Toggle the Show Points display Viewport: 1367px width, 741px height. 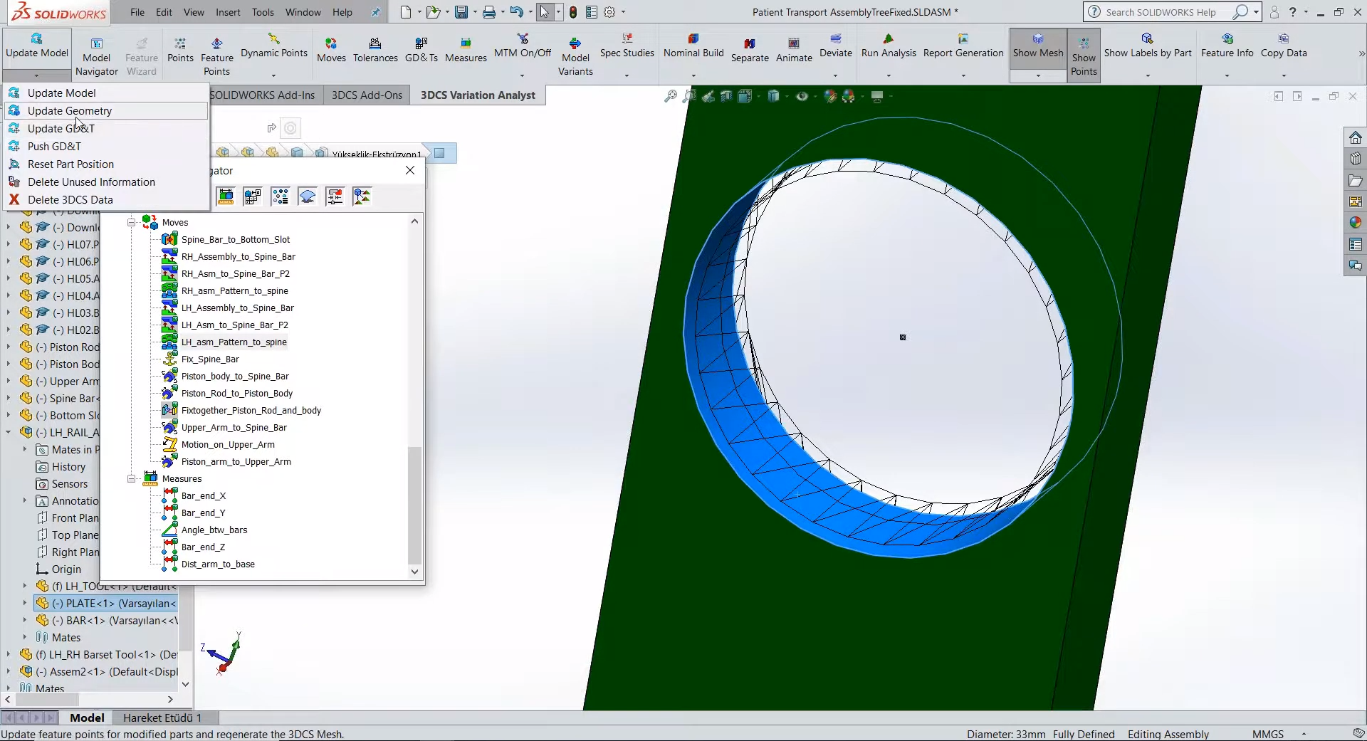[1083, 55]
